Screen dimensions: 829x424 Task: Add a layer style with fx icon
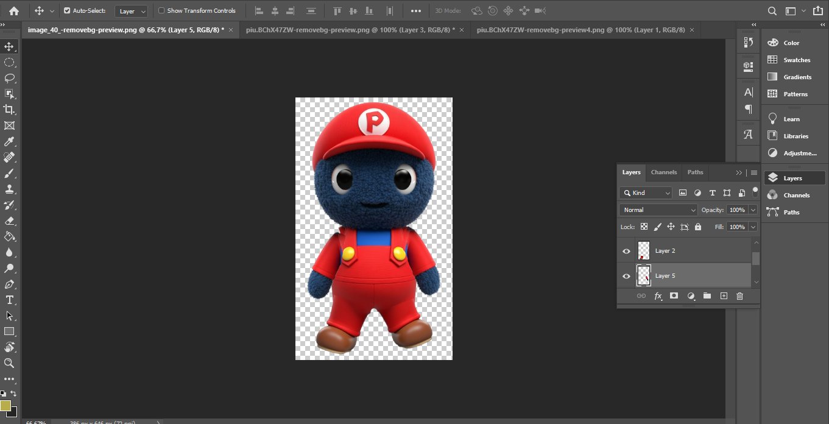[x=658, y=296]
